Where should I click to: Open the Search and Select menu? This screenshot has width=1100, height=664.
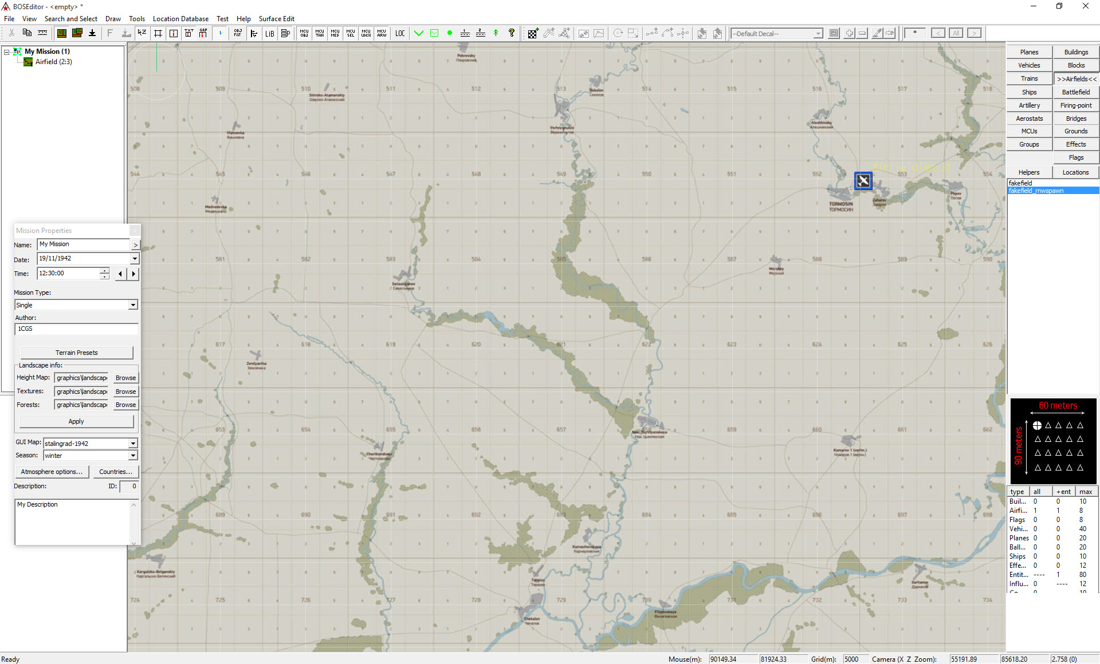[71, 19]
